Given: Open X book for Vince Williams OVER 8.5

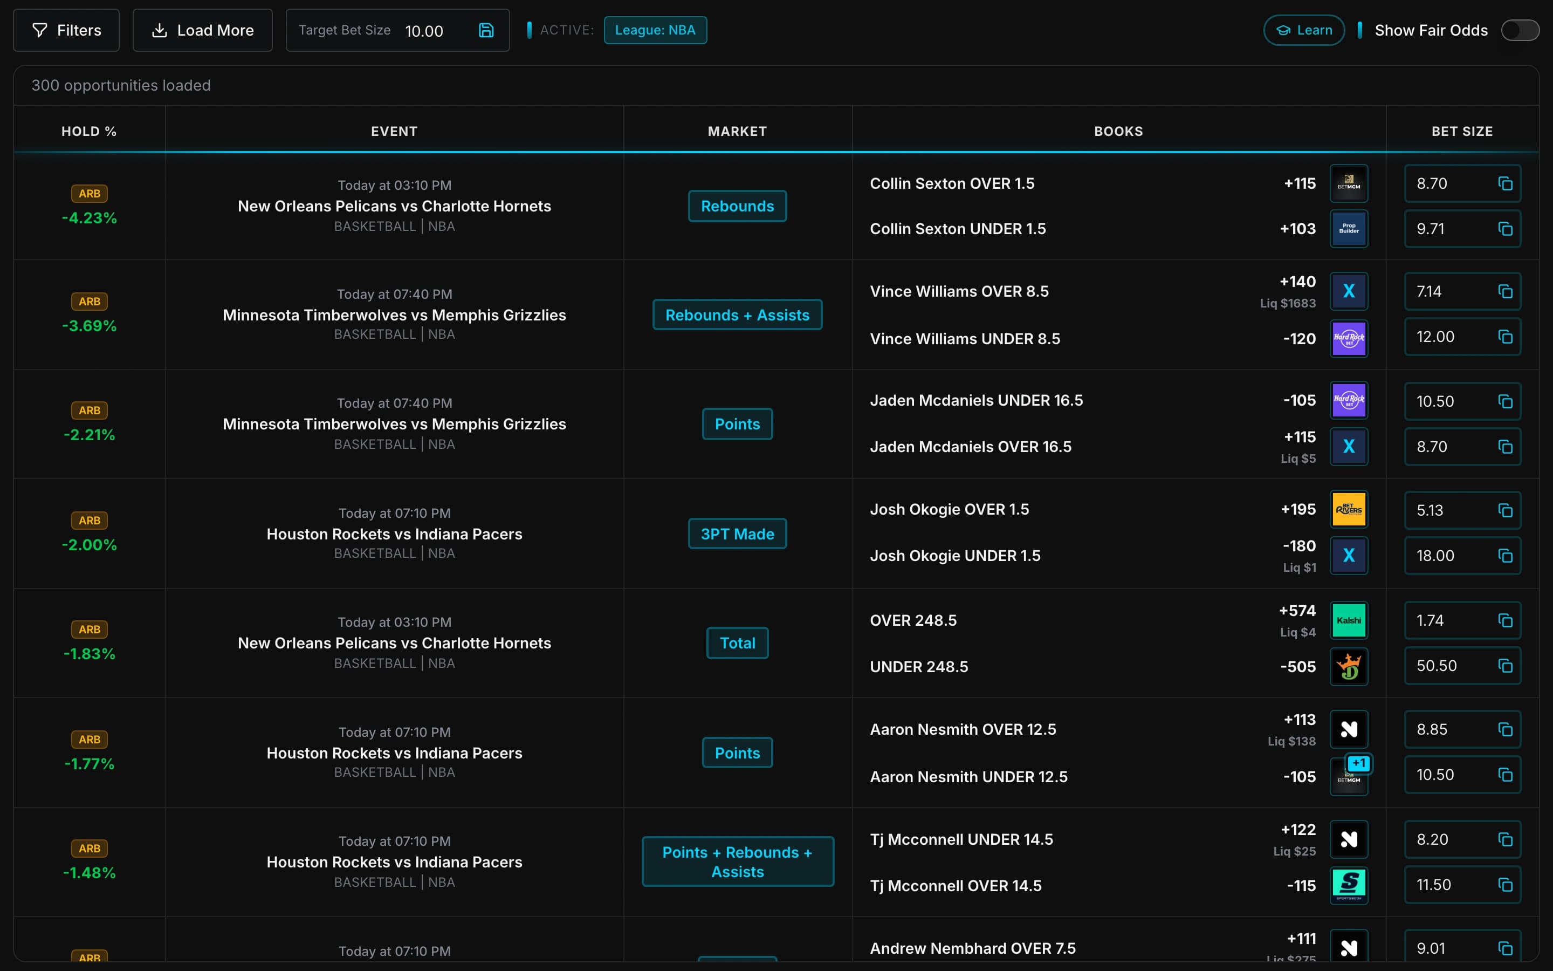Looking at the screenshot, I should [x=1348, y=291].
